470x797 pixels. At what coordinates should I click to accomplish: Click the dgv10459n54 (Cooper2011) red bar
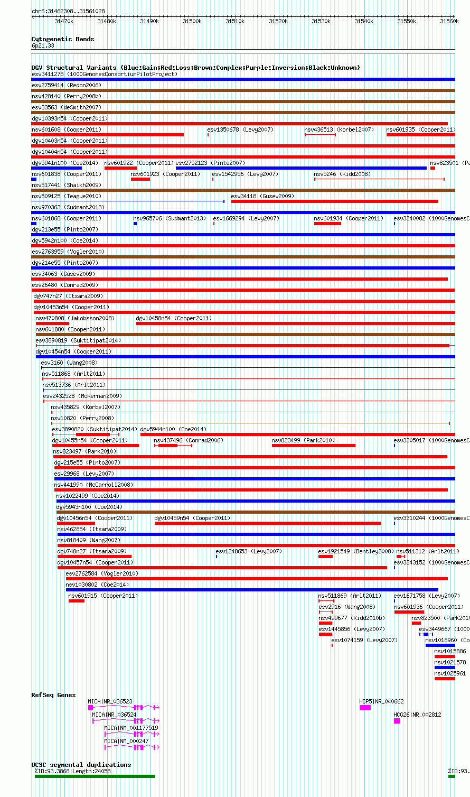tap(268, 523)
